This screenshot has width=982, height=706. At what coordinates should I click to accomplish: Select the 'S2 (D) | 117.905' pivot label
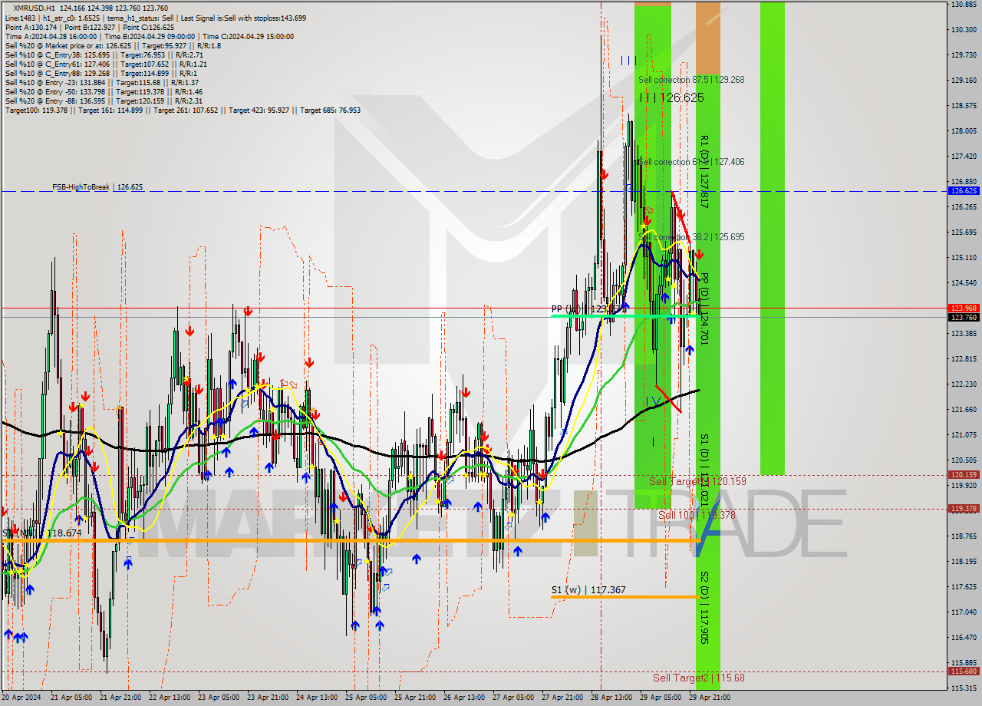pos(704,607)
